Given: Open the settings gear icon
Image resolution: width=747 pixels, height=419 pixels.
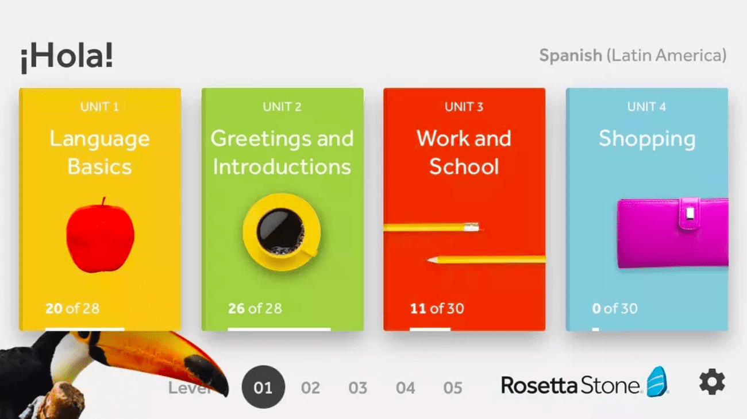Looking at the screenshot, I should pyautogui.click(x=711, y=382).
